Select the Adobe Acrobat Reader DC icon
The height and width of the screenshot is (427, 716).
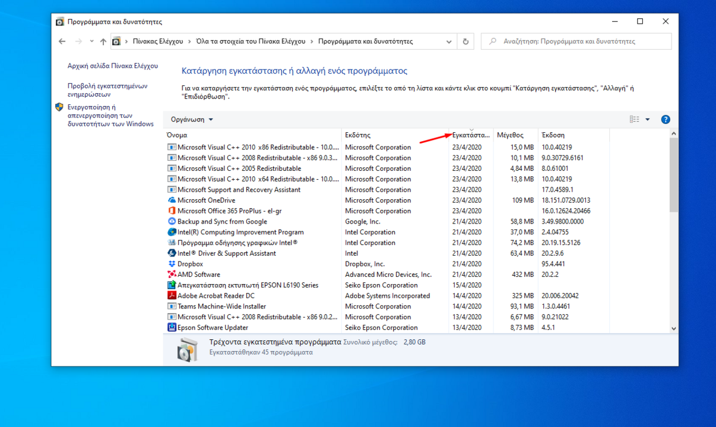[172, 296]
